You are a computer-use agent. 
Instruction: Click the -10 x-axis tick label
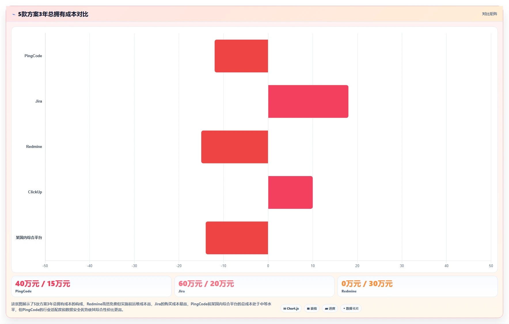coord(223,266)
